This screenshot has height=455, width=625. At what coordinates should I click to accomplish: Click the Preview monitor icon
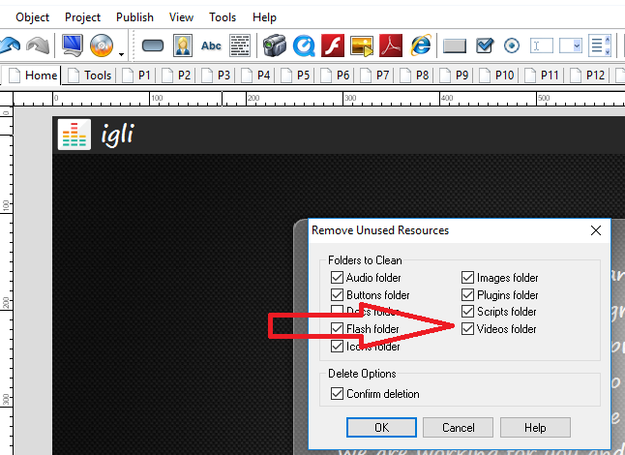(x=73, y=45)
